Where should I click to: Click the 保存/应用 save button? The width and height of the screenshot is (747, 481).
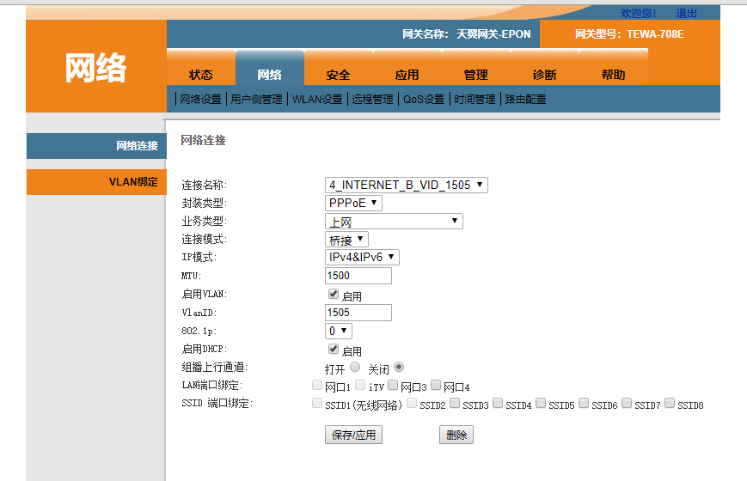point(353,435)
